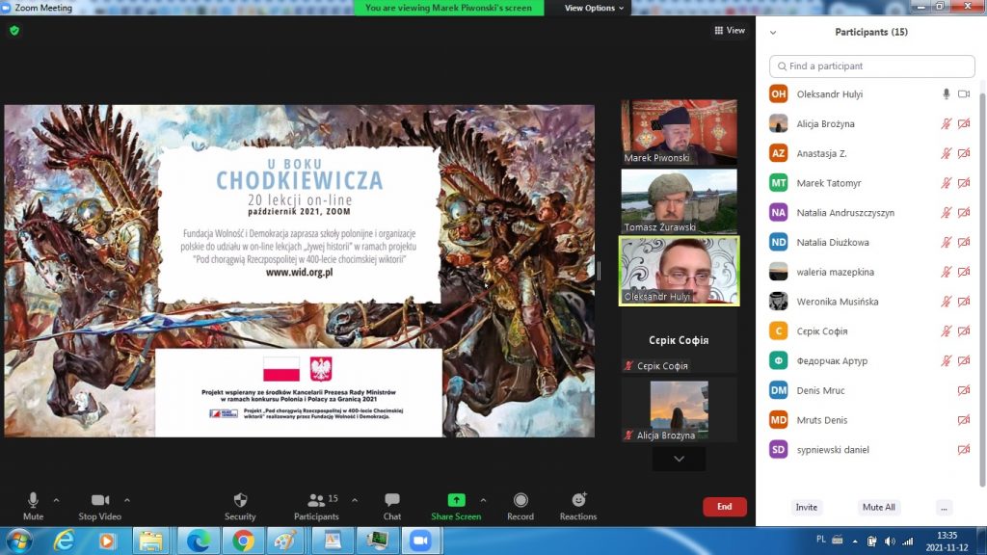Viewport: 987px width, 555px height.
Task: Toggle Oleksandr Hulyi's microphone icon
Action: [947, 94]
